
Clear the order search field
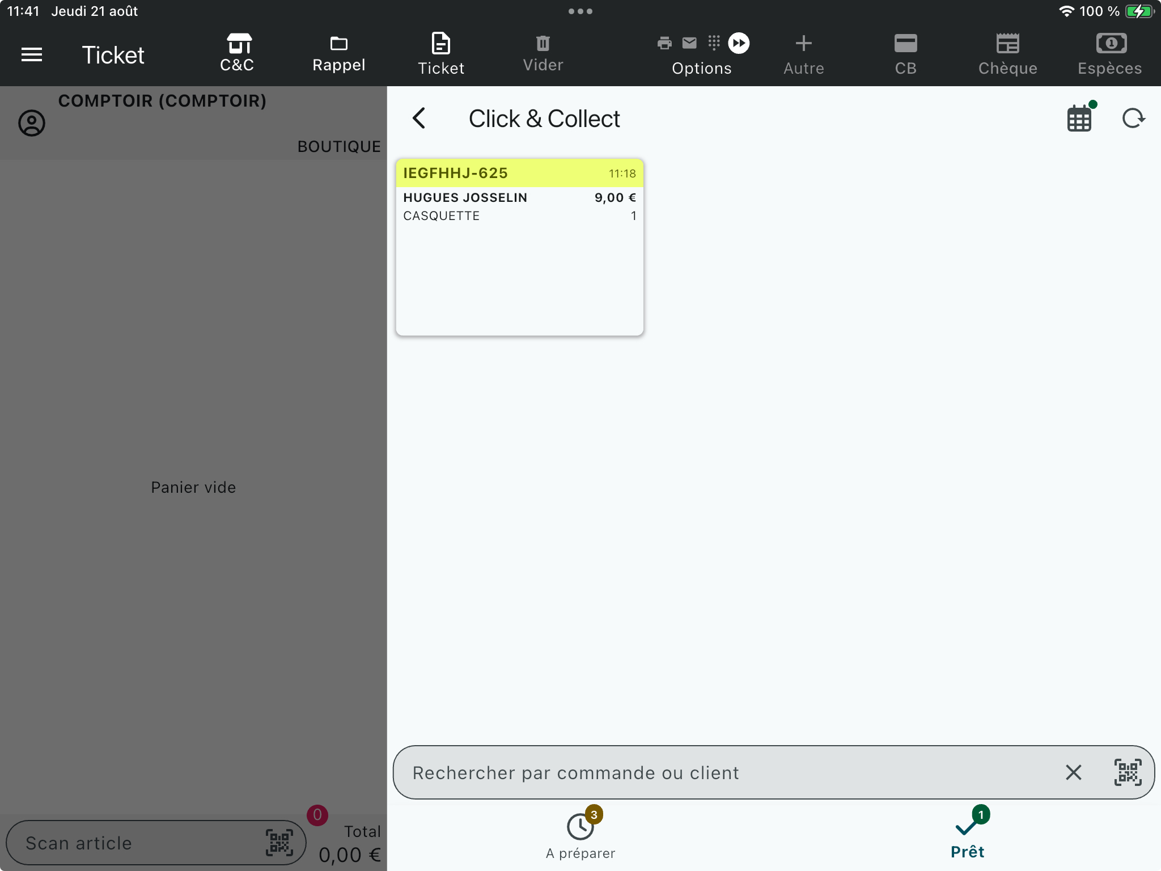(1074, 772)
